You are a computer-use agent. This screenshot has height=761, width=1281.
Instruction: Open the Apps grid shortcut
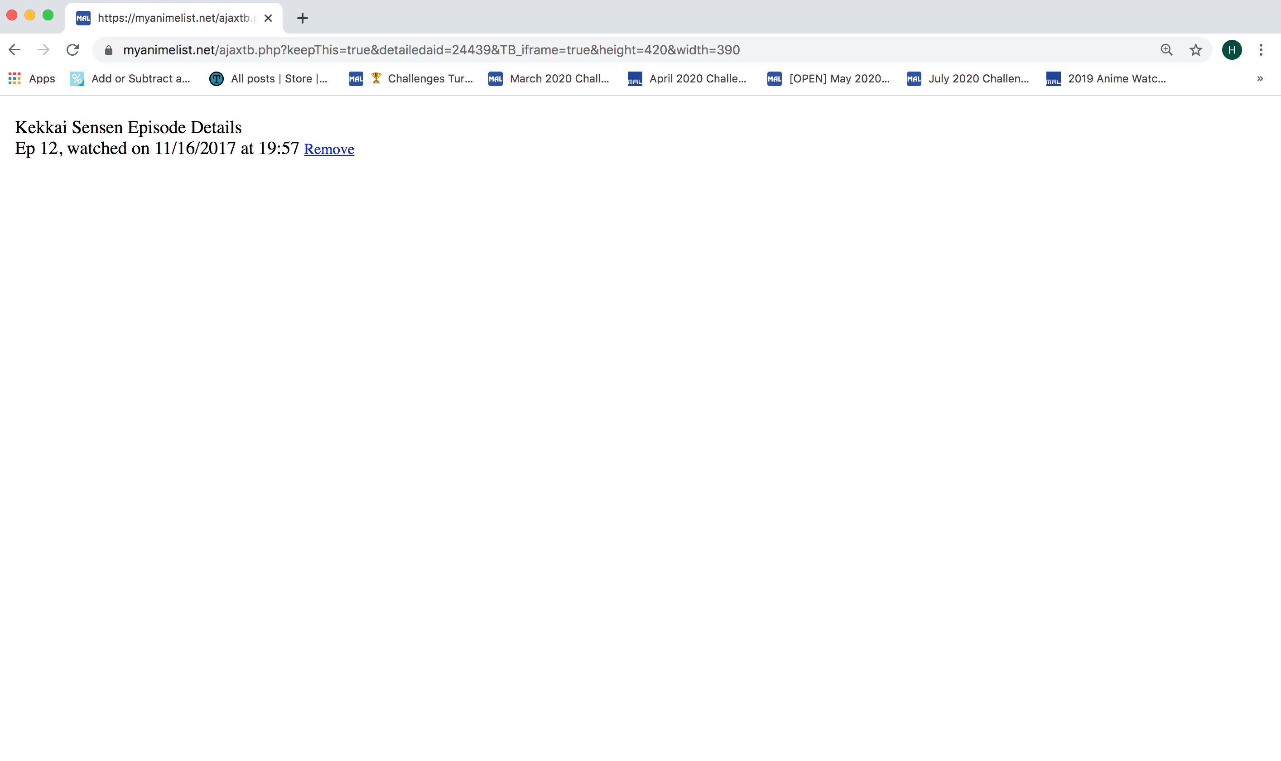31,78
